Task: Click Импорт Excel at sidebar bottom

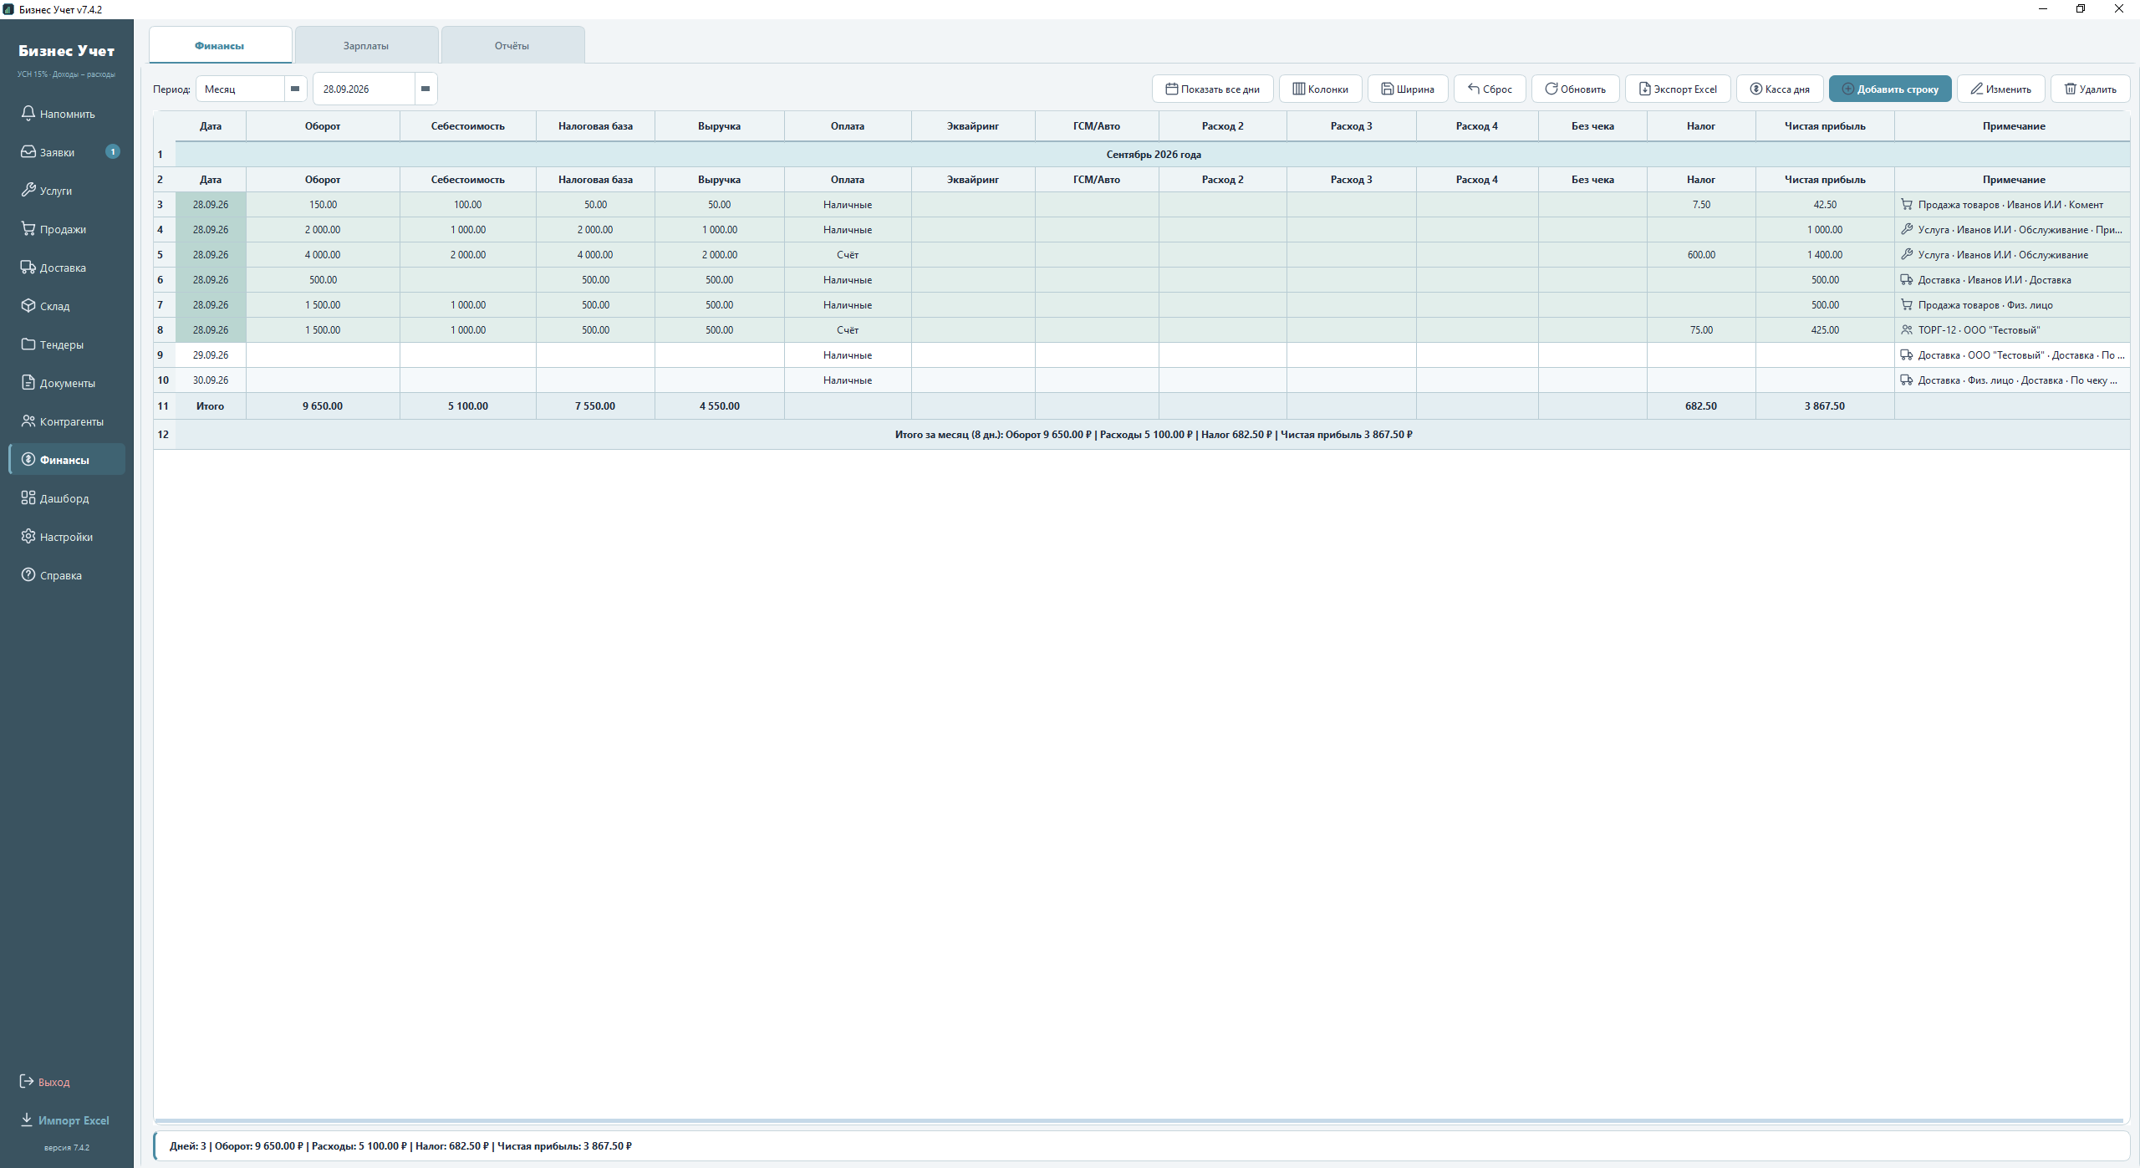Action: pyautogui.click(x=65, y=1120)
